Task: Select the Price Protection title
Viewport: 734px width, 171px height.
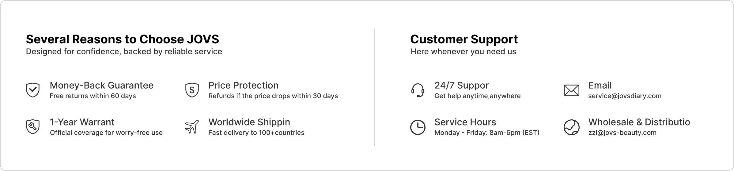Action: pos(243,85)
